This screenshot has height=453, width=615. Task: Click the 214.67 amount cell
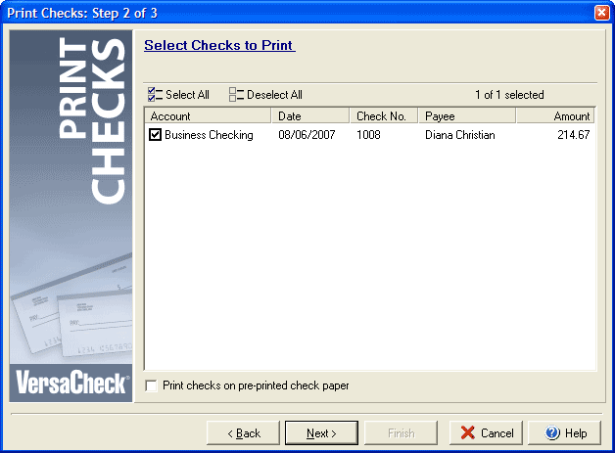(x=573, y=135)
